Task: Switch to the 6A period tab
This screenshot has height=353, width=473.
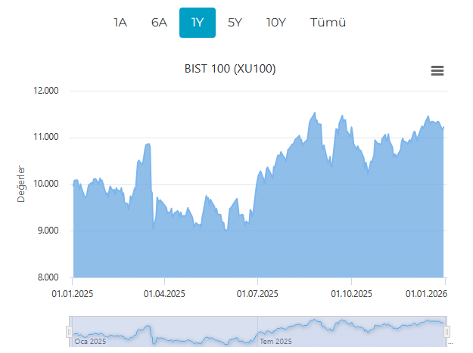Action: (159, 23)
